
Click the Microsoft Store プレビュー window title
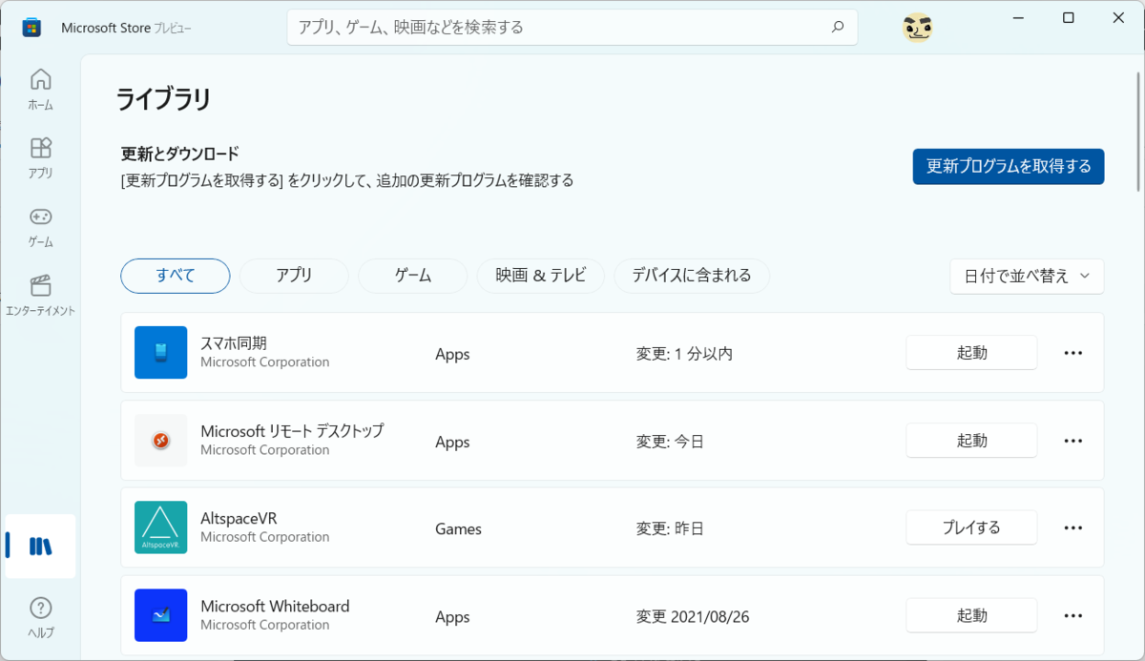pyautogui.click(x=126, y=28)
